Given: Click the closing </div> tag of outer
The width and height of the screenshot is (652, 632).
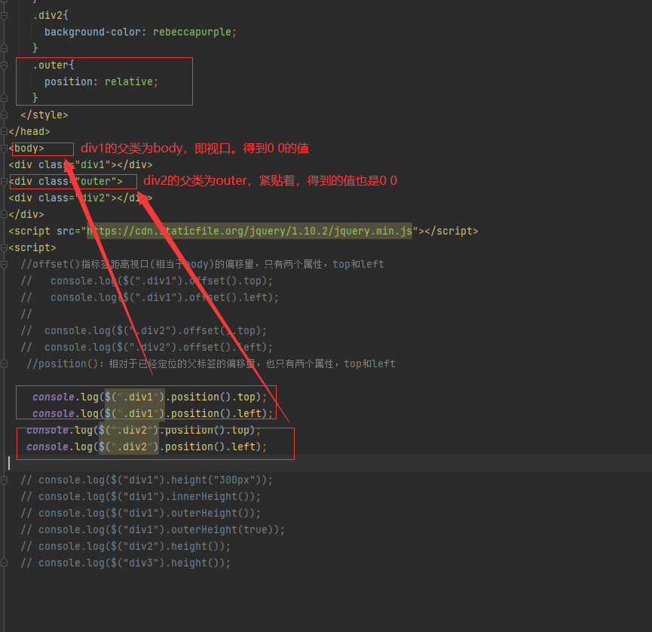Looking at the screenshot, I should pyautogui.click(x=26, y=215).
